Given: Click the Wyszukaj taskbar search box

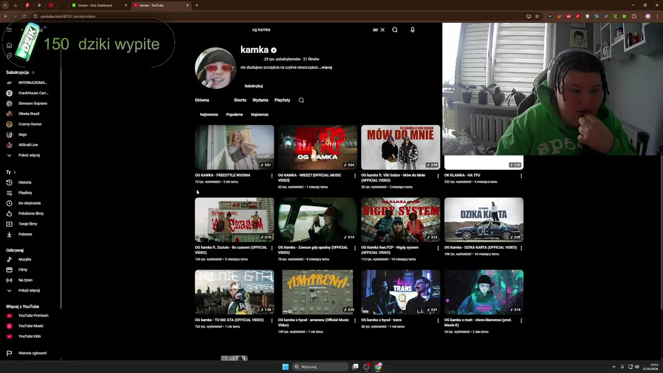Looking at the screenshot, I should point(320,367).
